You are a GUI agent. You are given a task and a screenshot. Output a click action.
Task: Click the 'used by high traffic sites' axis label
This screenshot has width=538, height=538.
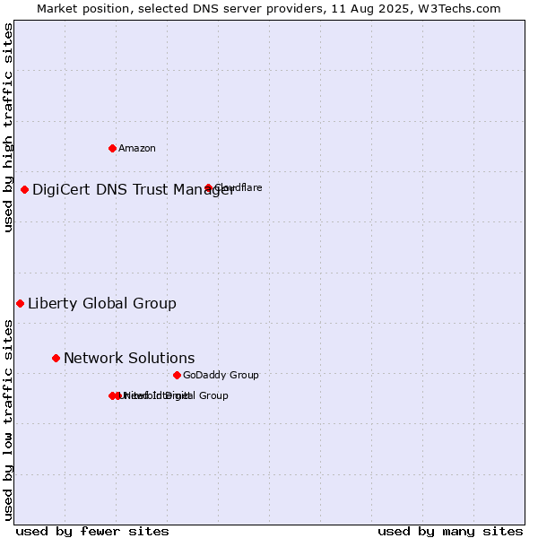coord(7,127)
